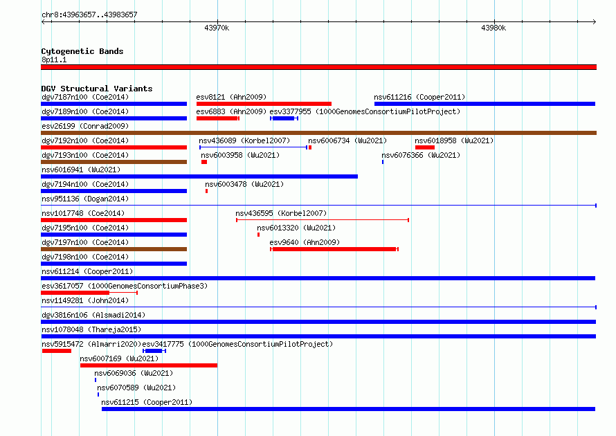Open dgv7197n100 (Coe2014) label
Image resolution: width=616 pixels, height=436 pixels.
pyautogui.click(x=85, y=242)
